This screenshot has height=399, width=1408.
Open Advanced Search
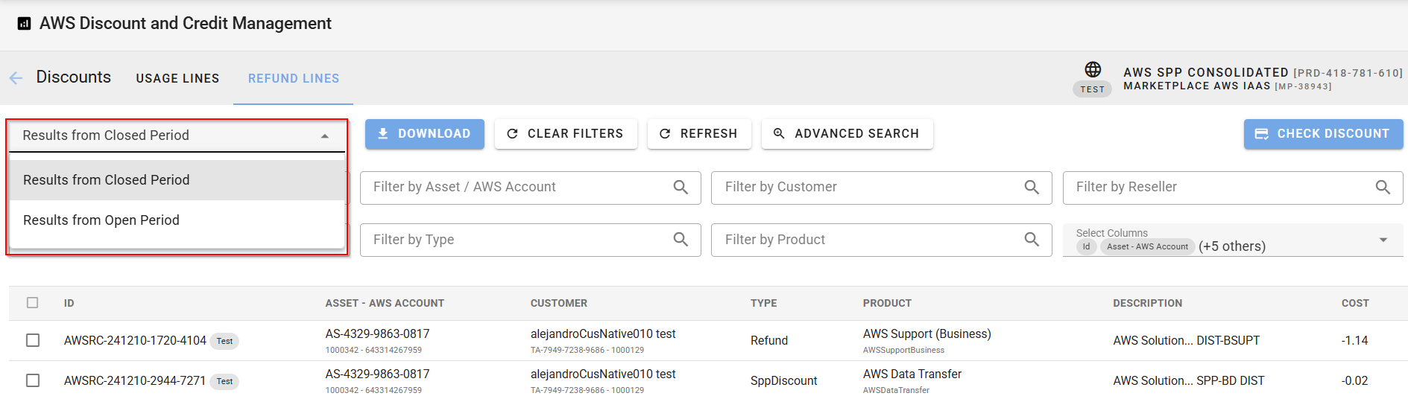(847, 134)
